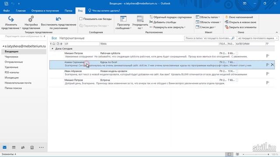Open Черновики folder

click(x=11, y=57)
